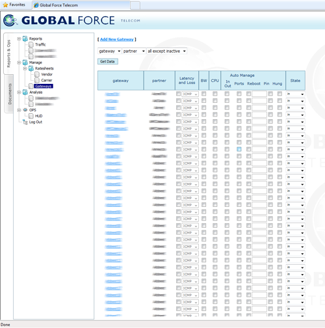Tick the In Out checkbox in the first gateway row
This screenshot has height=328, width=325.
(227, 94)
